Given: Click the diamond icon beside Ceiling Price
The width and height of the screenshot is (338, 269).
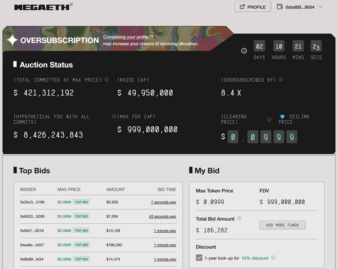Looking at the screenshot, I should point(282,117).
